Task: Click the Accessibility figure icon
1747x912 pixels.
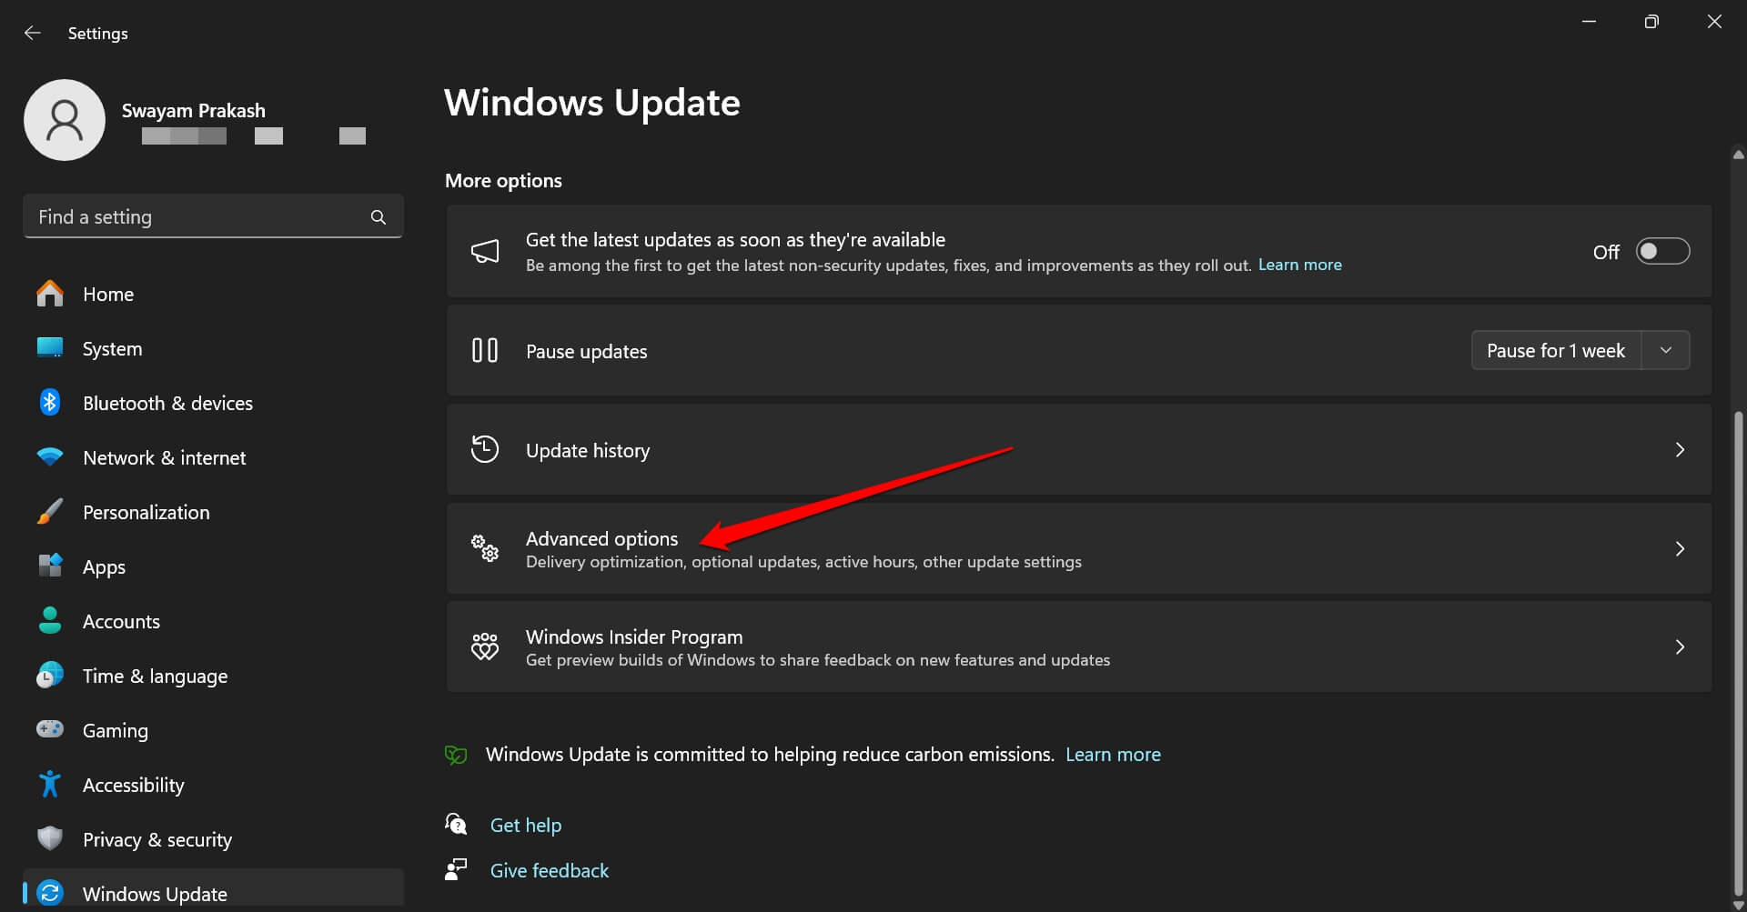Action: 50,784
